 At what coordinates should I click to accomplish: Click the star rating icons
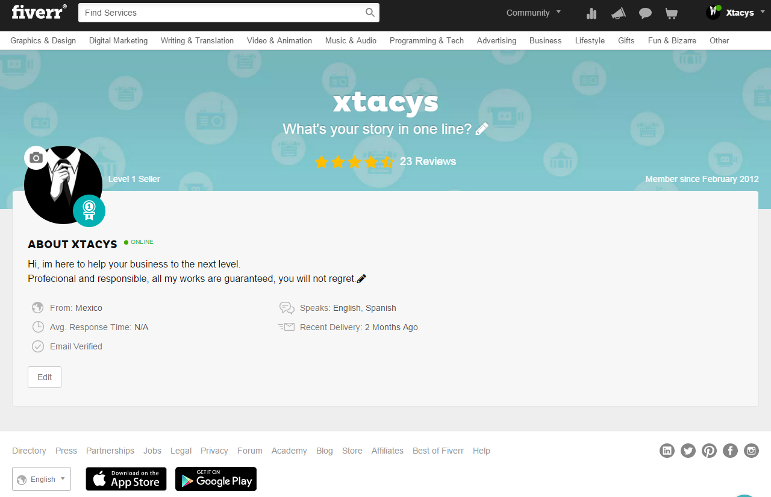click(x=354, y=161)
